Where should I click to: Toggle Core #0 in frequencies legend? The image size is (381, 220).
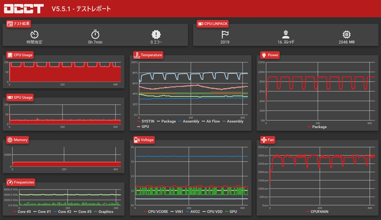click(22, 212)
